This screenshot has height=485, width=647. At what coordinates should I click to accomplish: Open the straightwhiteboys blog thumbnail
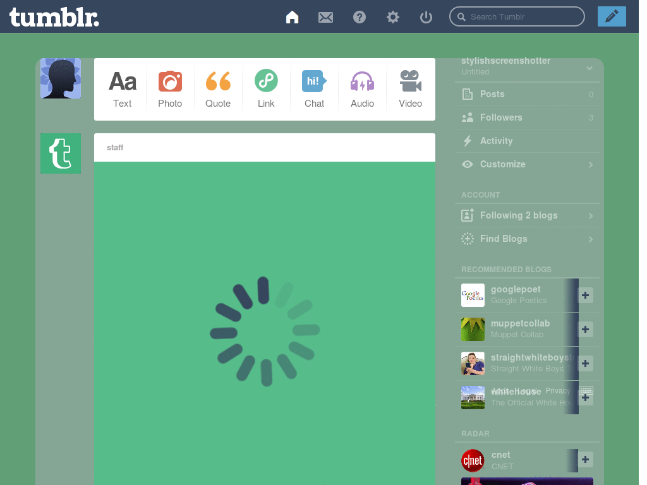pos(473,363)
